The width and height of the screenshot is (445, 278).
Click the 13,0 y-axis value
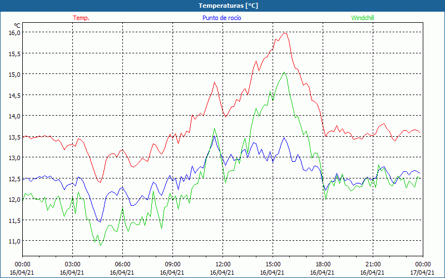14,158
